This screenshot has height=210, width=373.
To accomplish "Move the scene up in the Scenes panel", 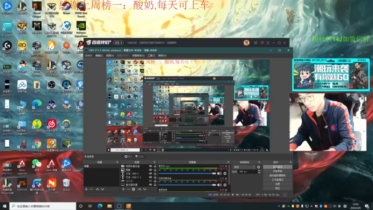I will pos(97,189).
